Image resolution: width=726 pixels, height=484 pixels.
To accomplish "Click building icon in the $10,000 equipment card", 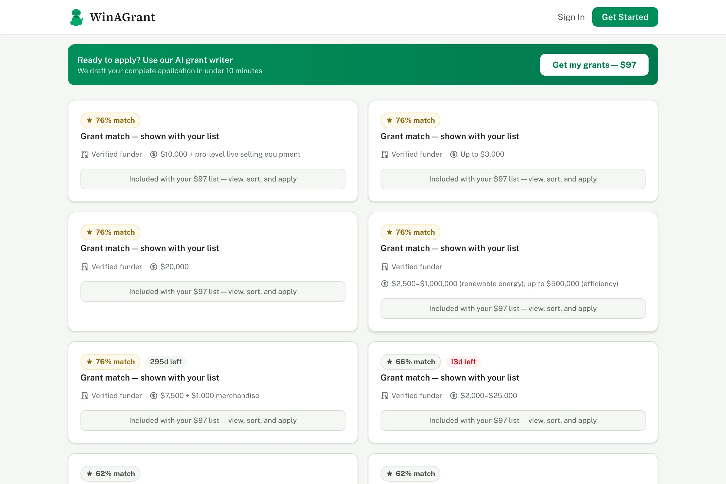I will [x=85, y=154].
